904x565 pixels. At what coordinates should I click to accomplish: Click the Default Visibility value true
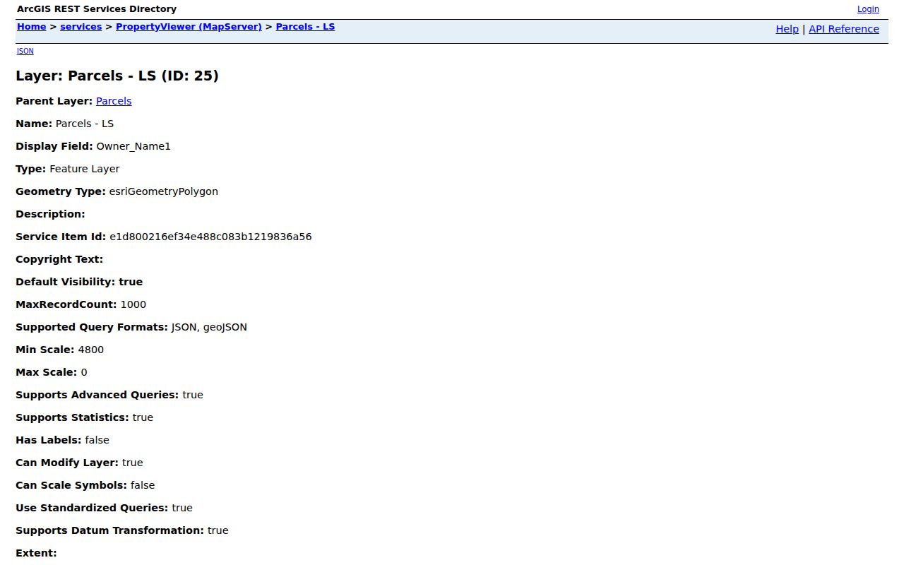pyautogui.click(x=131, y=282)
